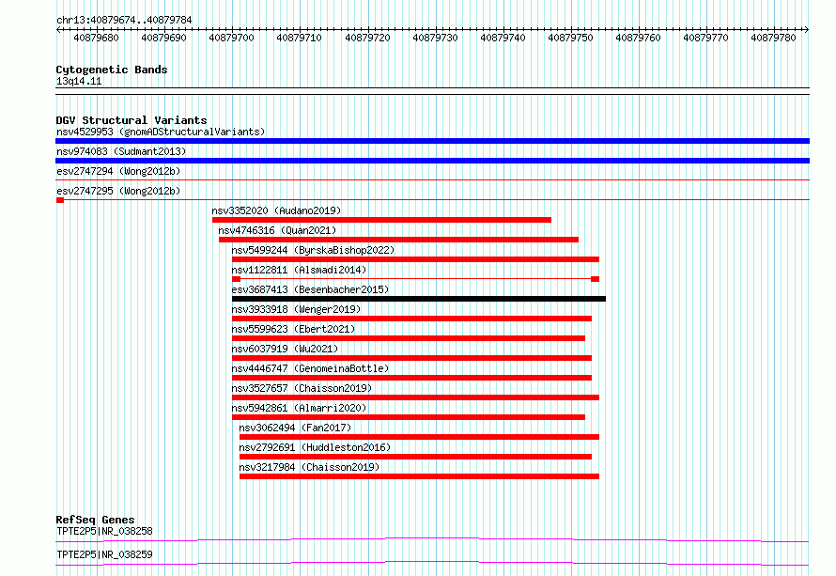836x576 pixels.
Task: Click ruler position 40879710
Action: pyautogui.click(x=299, y=38)
